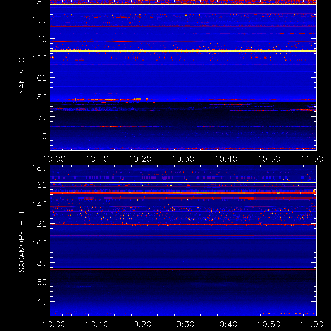
Task: Pick the 10:30 label under Sagamore Hill plot
Action: pos(183,324)
